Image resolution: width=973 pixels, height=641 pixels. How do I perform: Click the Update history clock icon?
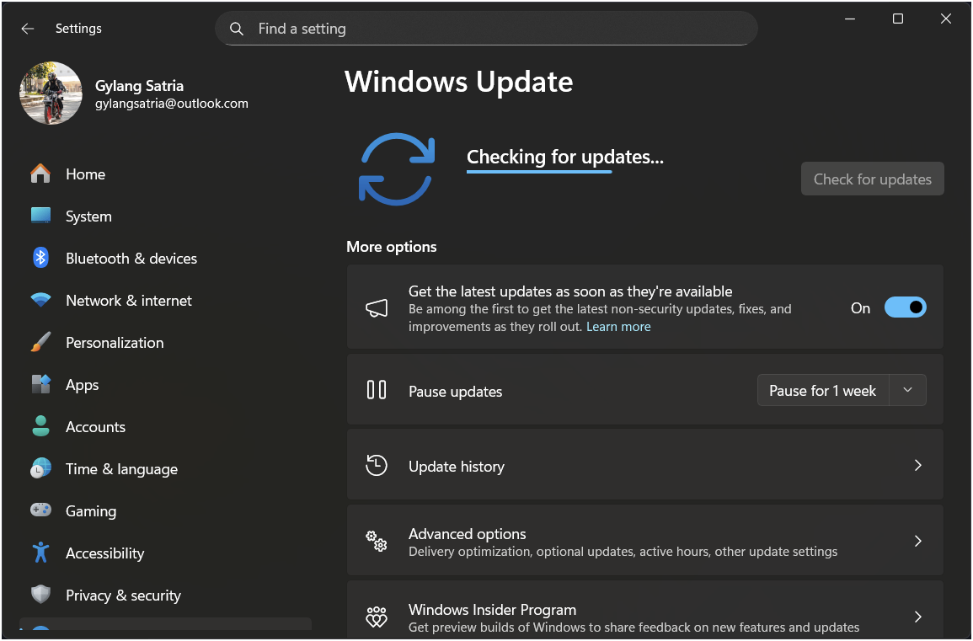(377, 466)
